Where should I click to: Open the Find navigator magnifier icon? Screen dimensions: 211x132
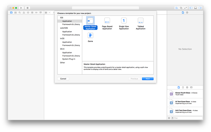tap(20, 12)
